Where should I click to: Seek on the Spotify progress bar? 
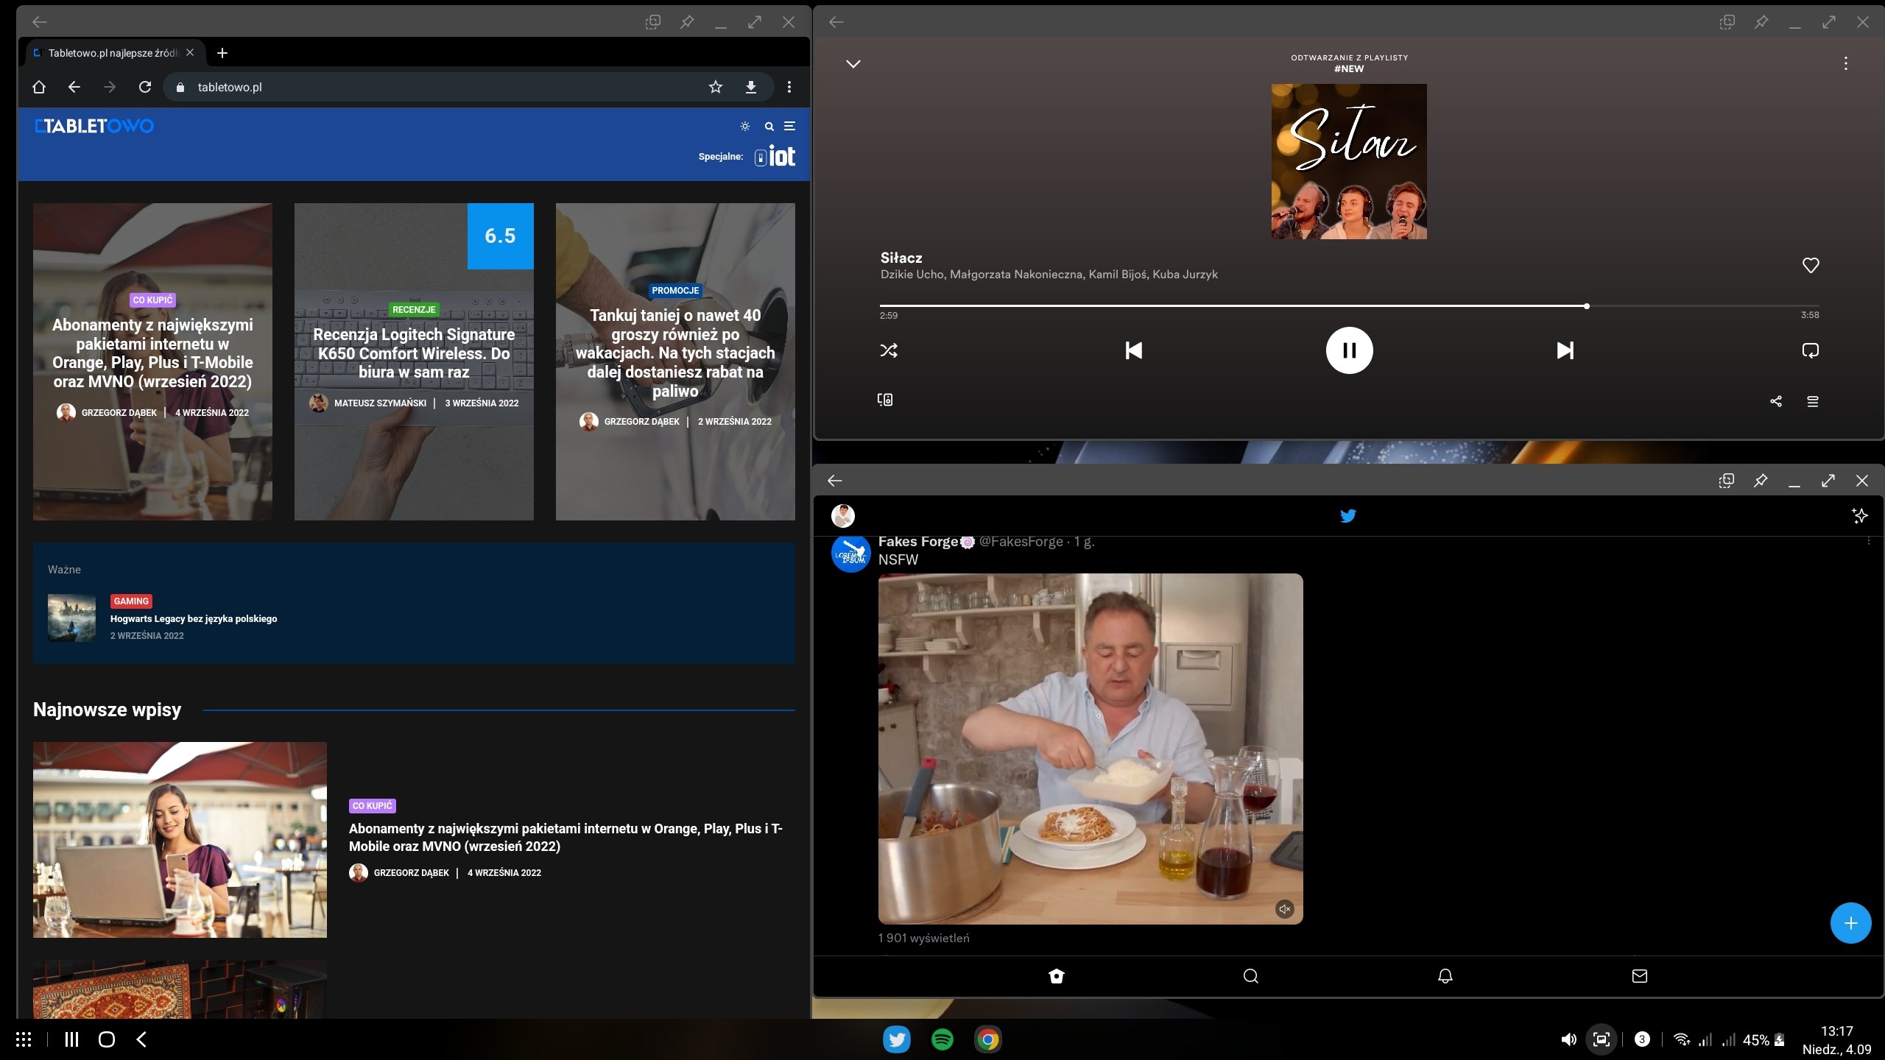click(1349, 305)
